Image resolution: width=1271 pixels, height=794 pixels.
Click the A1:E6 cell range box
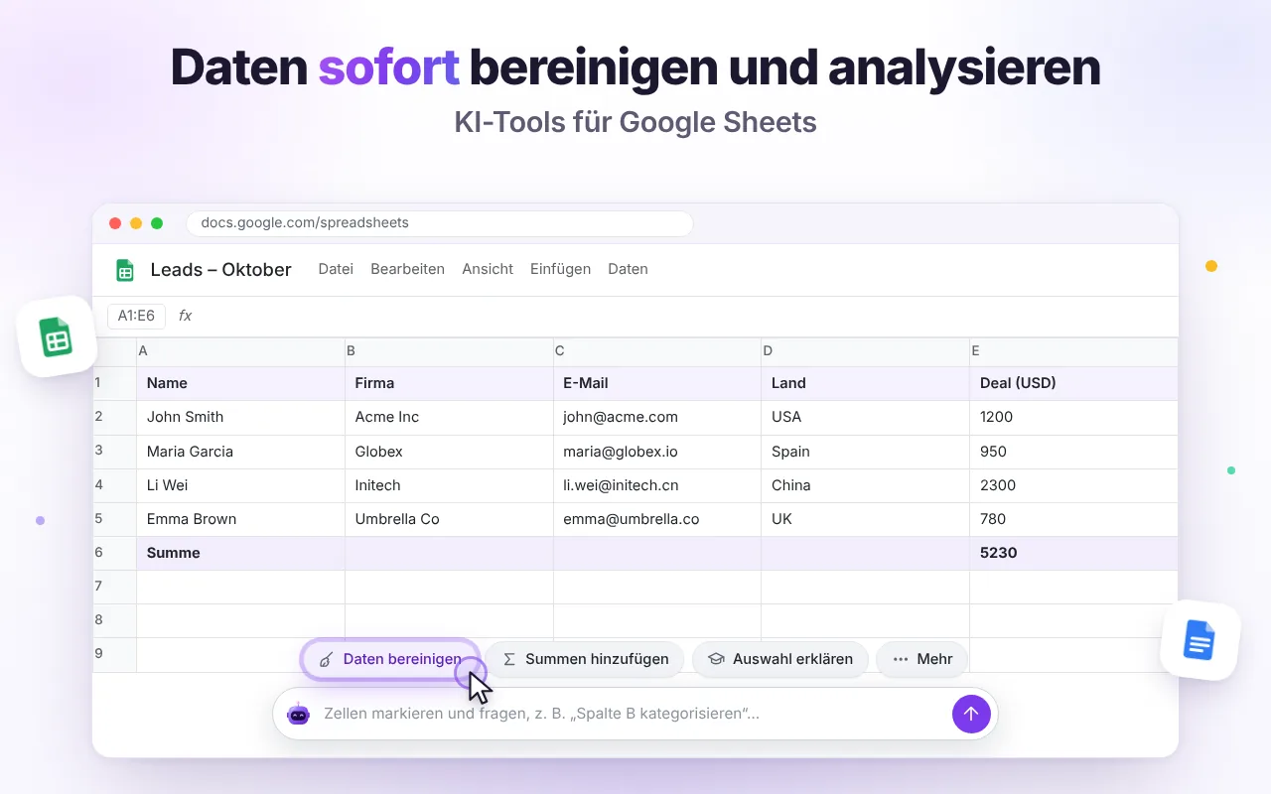coord(136,316)
